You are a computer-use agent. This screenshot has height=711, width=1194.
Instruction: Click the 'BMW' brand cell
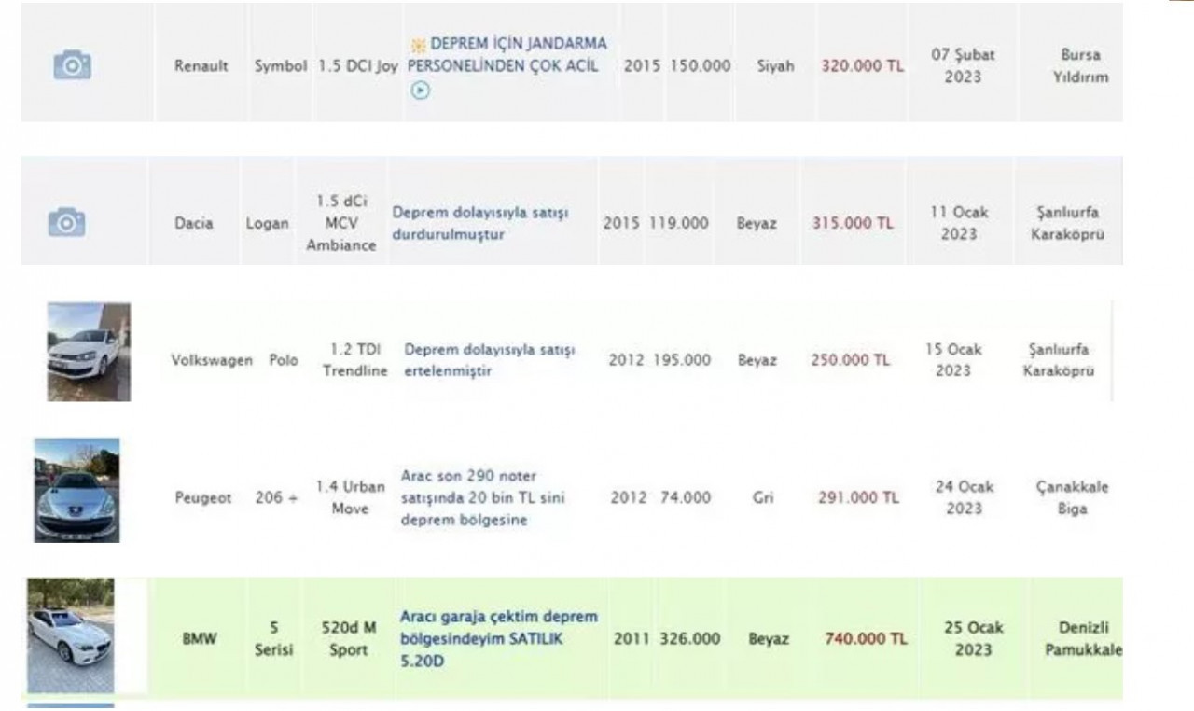point(200,640)
